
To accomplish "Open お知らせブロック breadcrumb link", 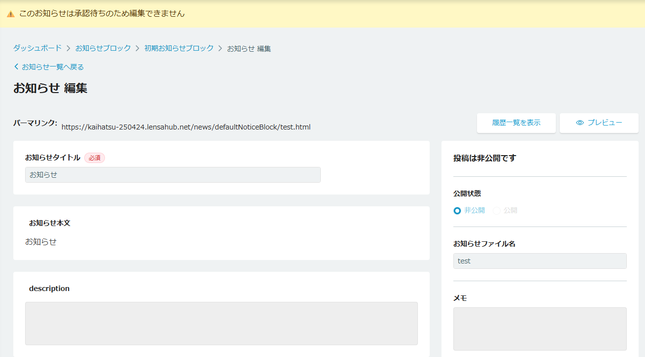I will click(103, 48).
